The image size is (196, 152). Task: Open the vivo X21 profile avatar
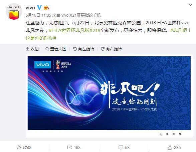[14, 11]
